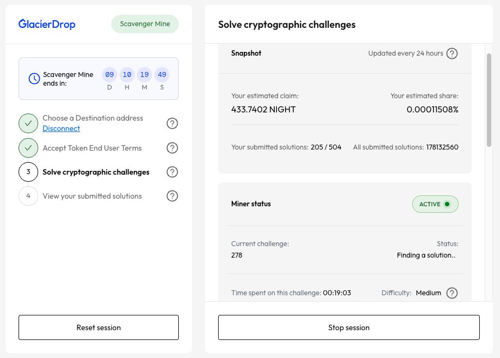Click the Updated every 24 hours text
The image size is (500, 358).
[406, 53]
